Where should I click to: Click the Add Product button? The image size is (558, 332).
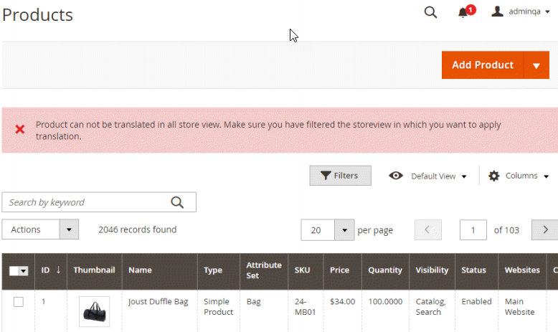coord(483,65)
